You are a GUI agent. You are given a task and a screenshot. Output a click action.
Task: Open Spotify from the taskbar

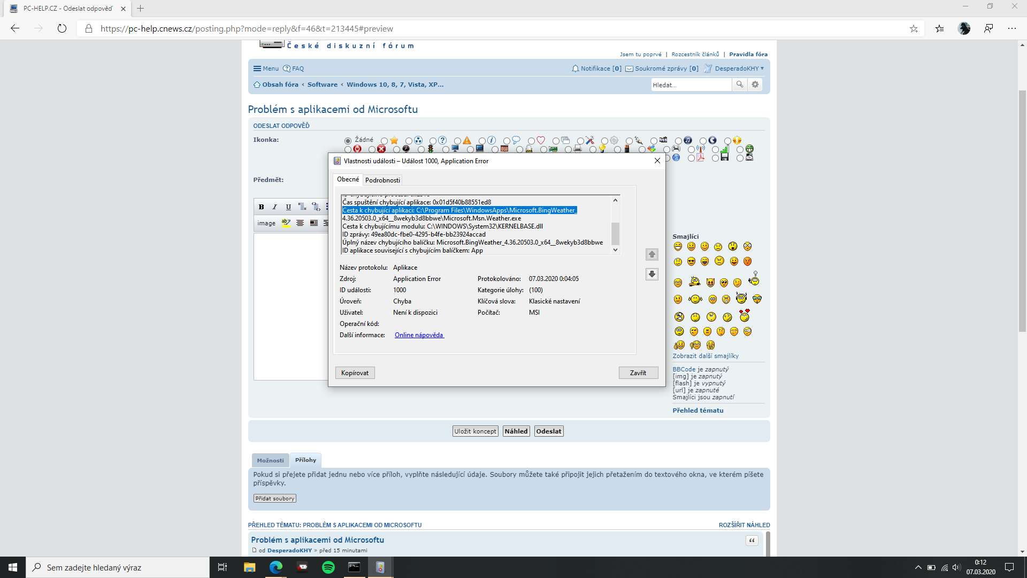328,567
